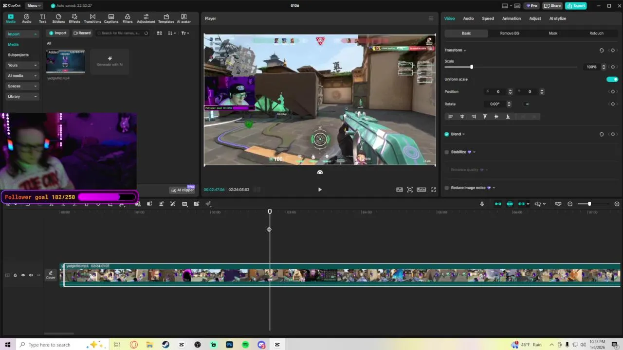Zoom in the timeline
The image size is (623, 350).
click(617, 204)
